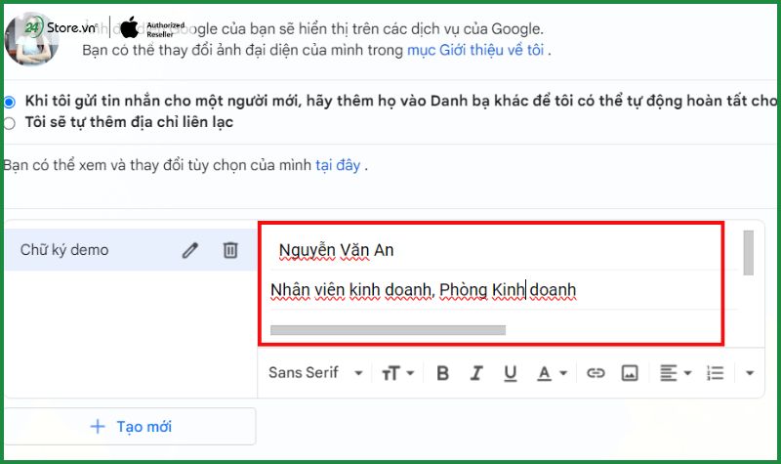The image size is (781, 464).
Task: Expand more formatting options arrow
Action: click(749, 373)
